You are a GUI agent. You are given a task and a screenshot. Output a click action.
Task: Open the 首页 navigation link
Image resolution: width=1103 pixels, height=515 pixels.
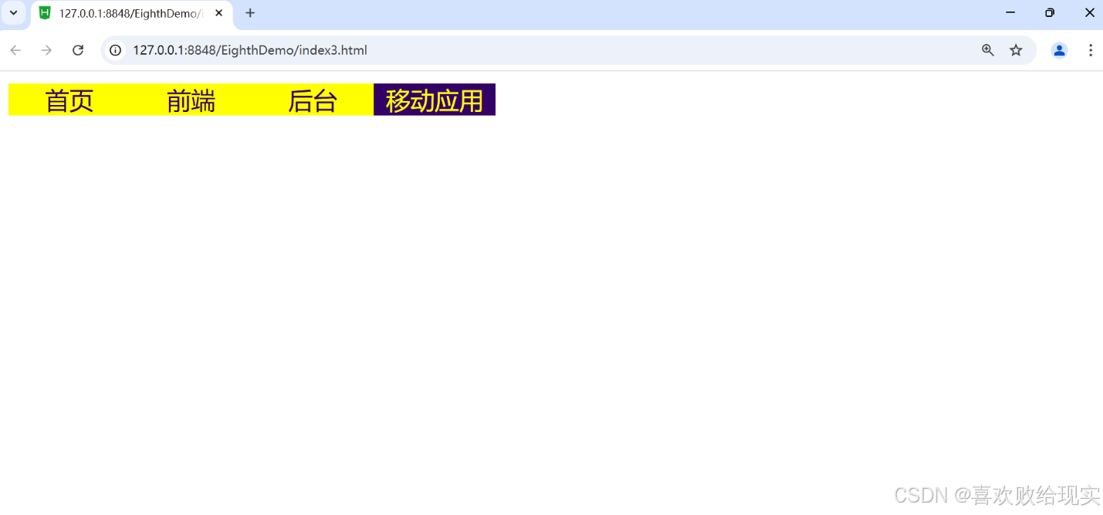69,100
